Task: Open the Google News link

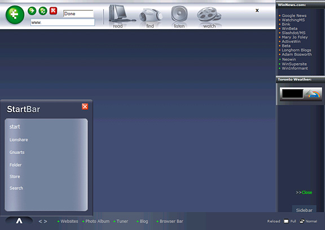Action: 294,16
